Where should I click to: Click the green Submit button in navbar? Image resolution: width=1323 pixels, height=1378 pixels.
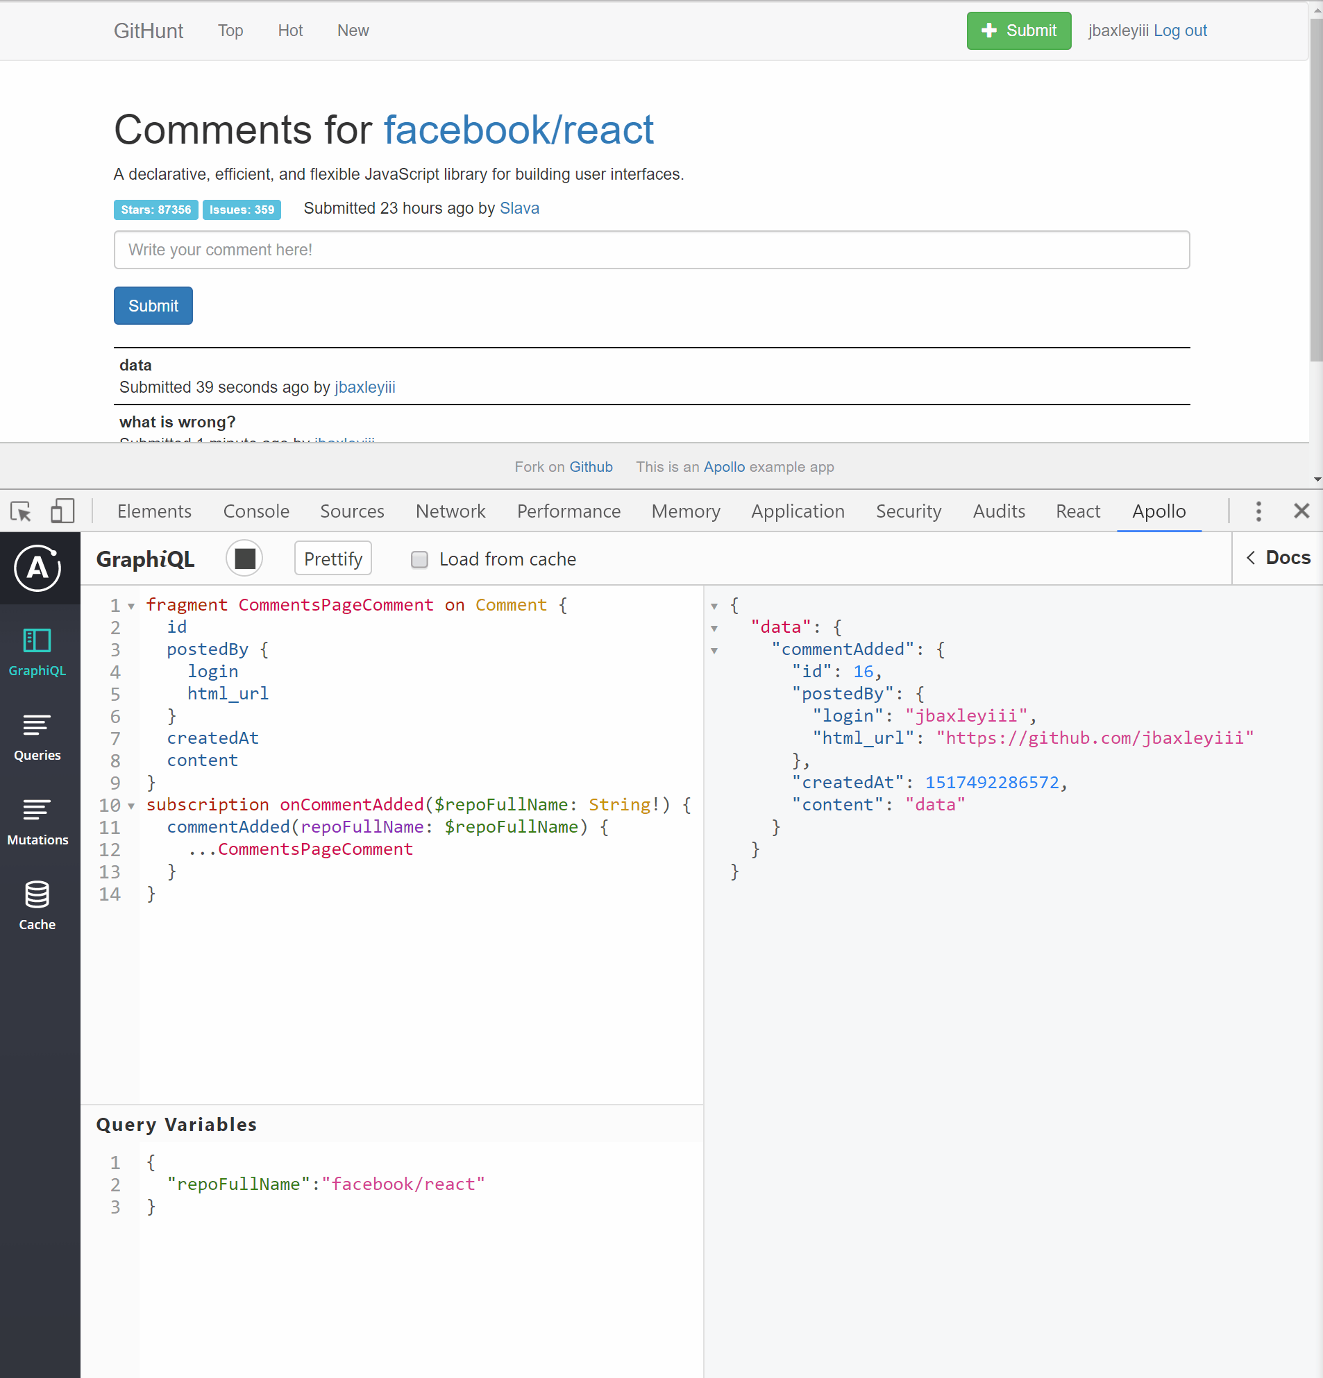tap(1018, 31)
